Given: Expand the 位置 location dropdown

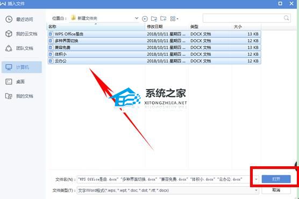Looking at the screenshot, I should pos(137,18).
